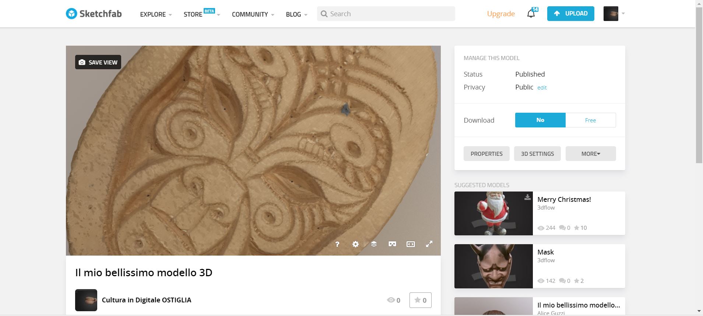Open the model inspector layers icon

[374, 244]
